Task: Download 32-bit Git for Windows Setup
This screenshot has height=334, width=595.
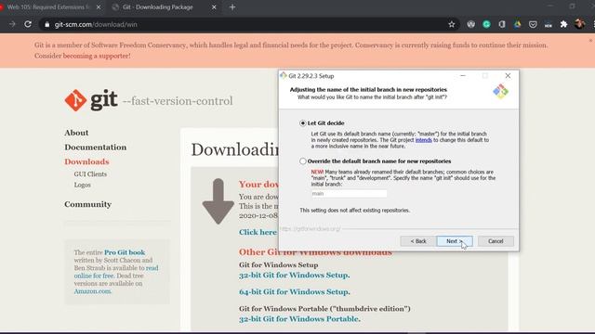Action: 295,275
